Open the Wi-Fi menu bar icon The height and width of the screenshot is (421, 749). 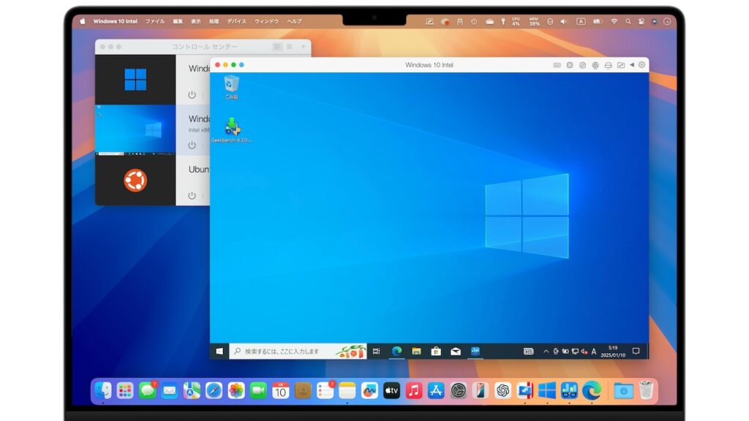pos(614,21)
